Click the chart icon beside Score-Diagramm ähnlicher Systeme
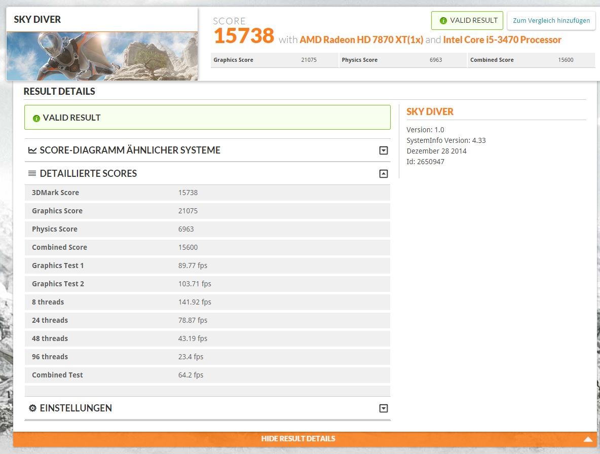 [x=32, y=150]
